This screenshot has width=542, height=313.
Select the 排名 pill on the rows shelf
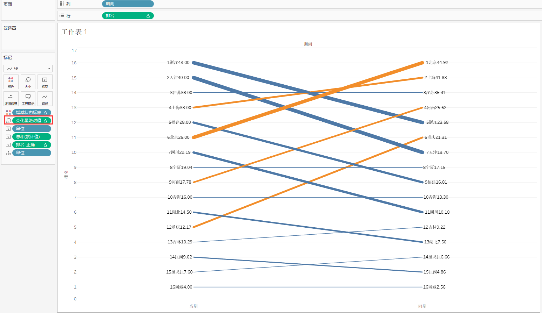click(128, 16)
